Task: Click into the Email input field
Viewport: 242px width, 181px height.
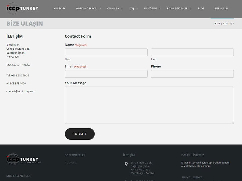Action: [x=106, y=74]
